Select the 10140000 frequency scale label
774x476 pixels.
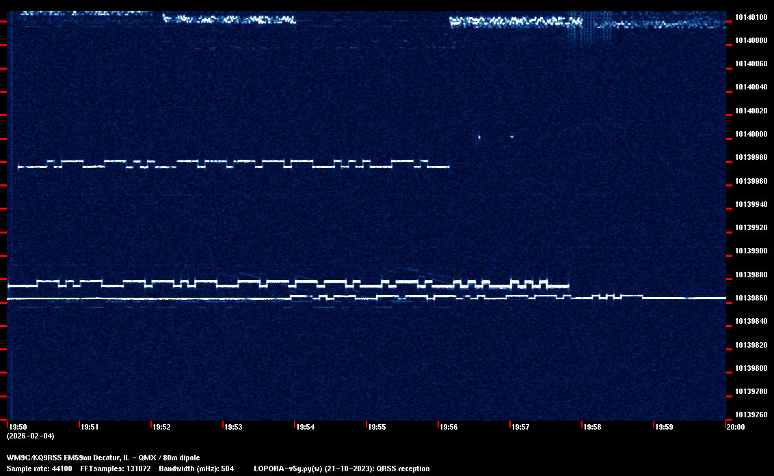pyautogui.click(x=750, y=134)
